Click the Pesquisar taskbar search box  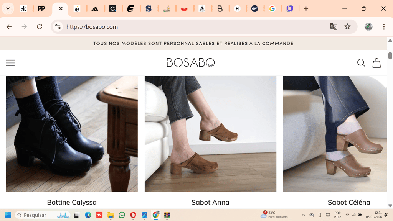42,215
